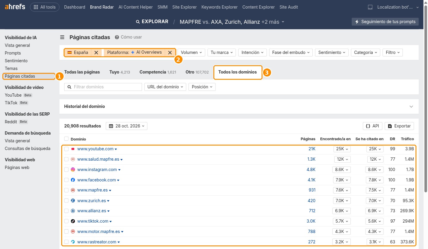428x249 pixels.
Task: Check the www.instagram.com row checkbox
Action: (66, 170)
